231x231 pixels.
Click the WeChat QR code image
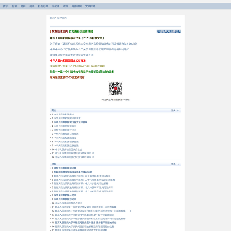115,89
